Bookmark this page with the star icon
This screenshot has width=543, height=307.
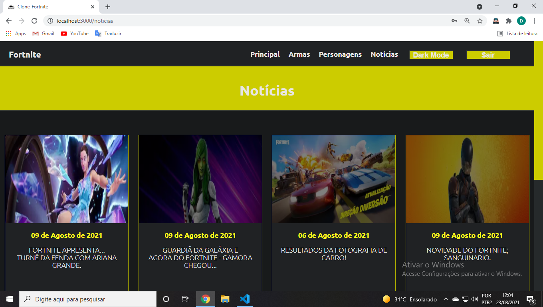coord(480,21)
